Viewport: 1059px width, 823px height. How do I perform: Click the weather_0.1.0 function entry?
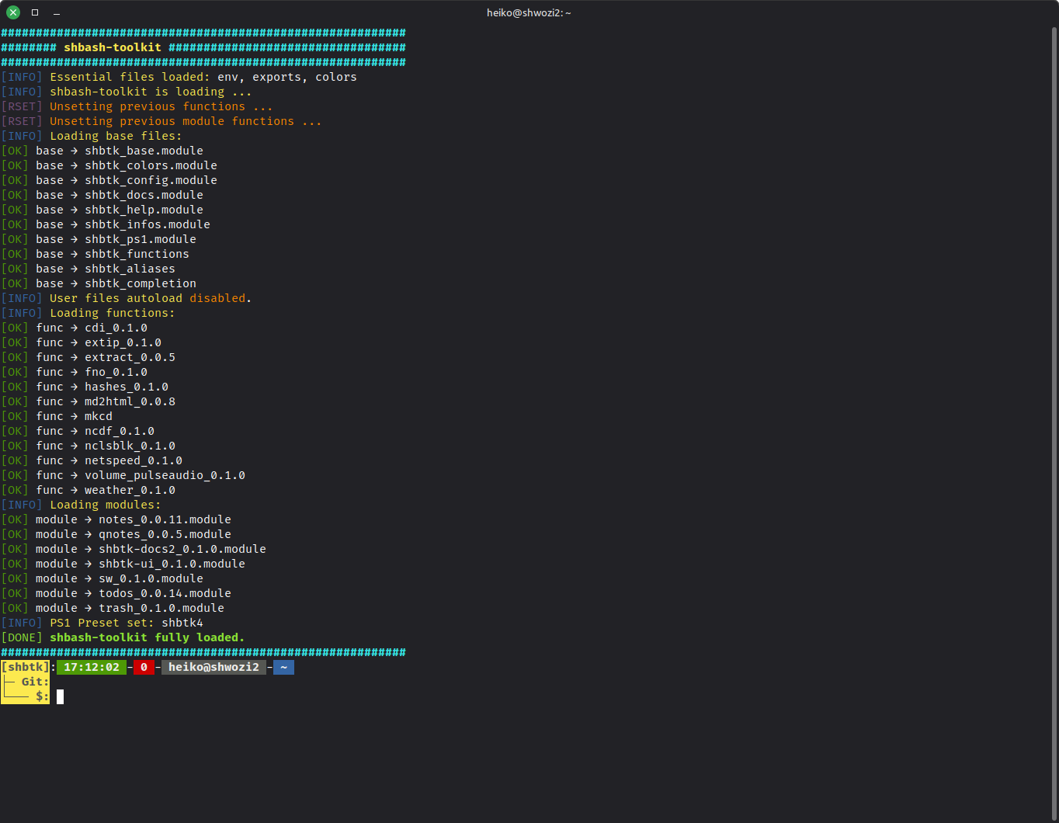(130, 490)
